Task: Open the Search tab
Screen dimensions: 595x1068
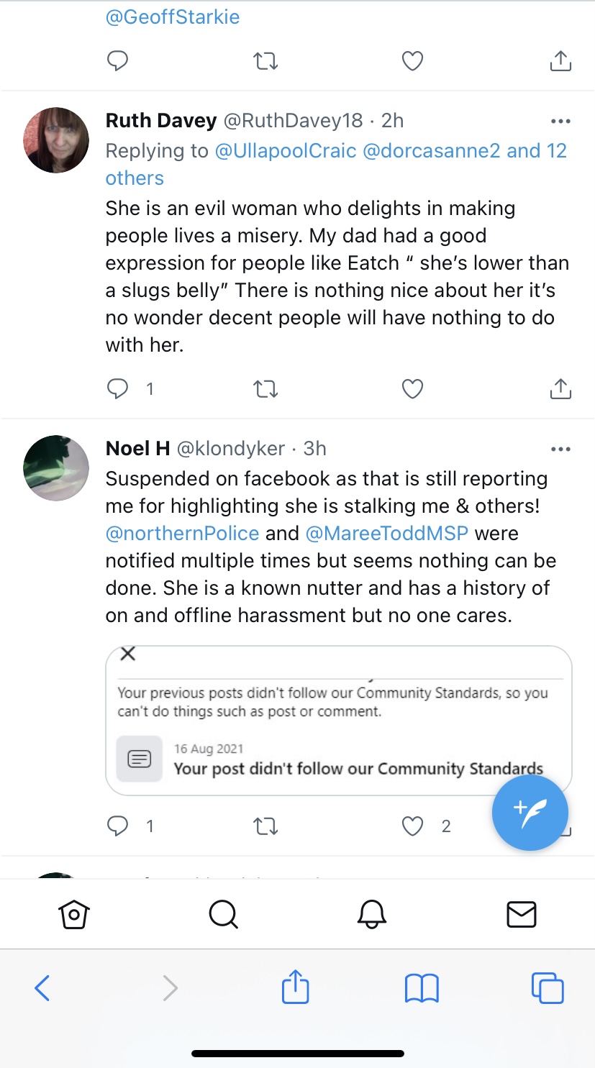Action: [223, 914]
